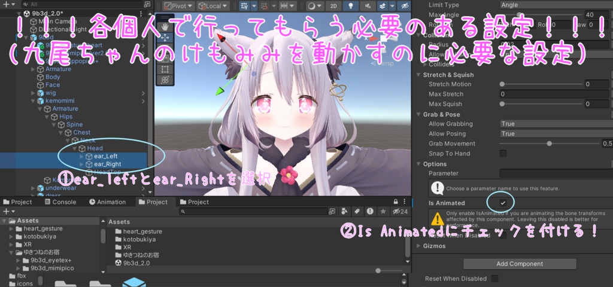This screenshot has height=287, width=613.
Task: Select the Transform tool
Action: coord(165,80)
